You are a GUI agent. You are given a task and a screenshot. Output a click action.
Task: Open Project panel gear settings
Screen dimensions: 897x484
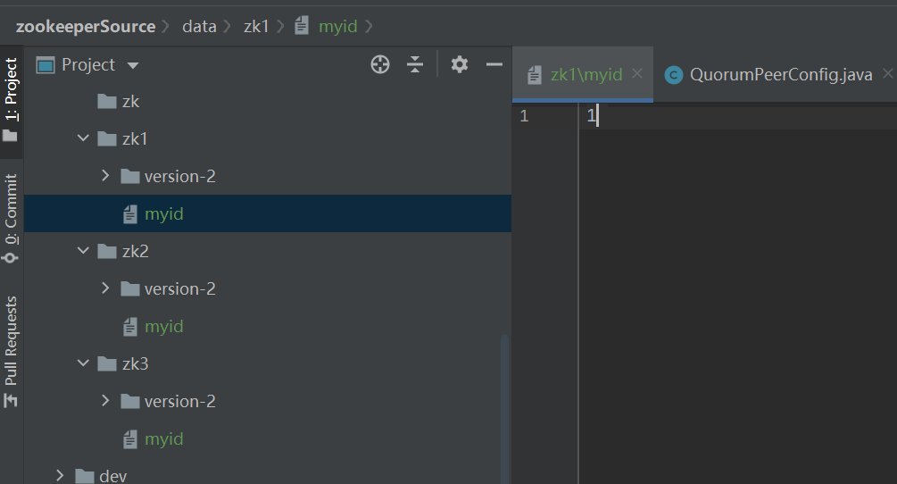(x=460, y=64)
